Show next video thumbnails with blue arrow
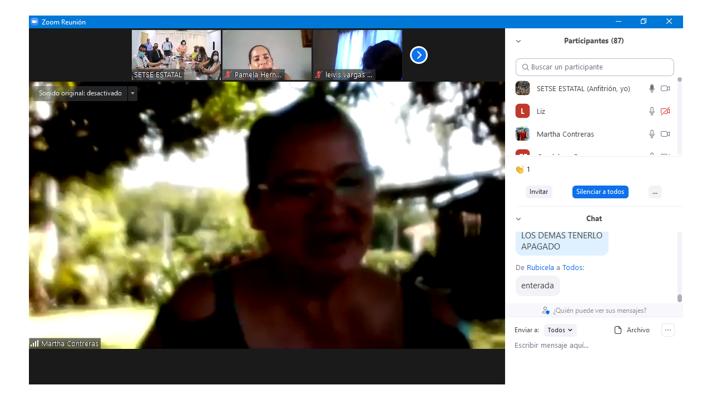Image resolution: width=712 pixels, height=400 pixels. 419,55
